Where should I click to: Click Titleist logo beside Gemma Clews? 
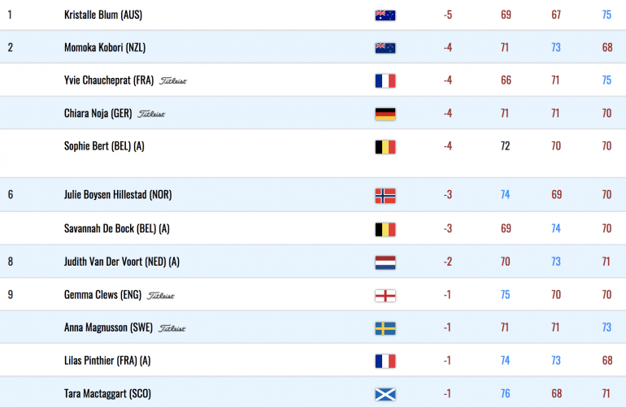(161, 296)
